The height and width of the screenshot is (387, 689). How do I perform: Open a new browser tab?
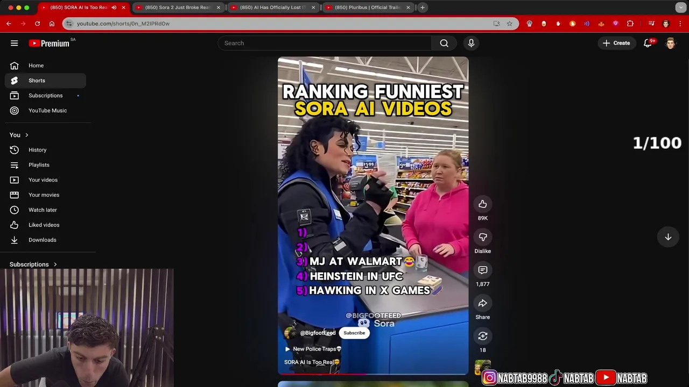coord(423,8)
